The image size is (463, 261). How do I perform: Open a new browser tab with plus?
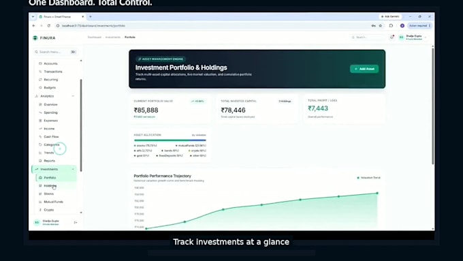(x=91, y=16)
